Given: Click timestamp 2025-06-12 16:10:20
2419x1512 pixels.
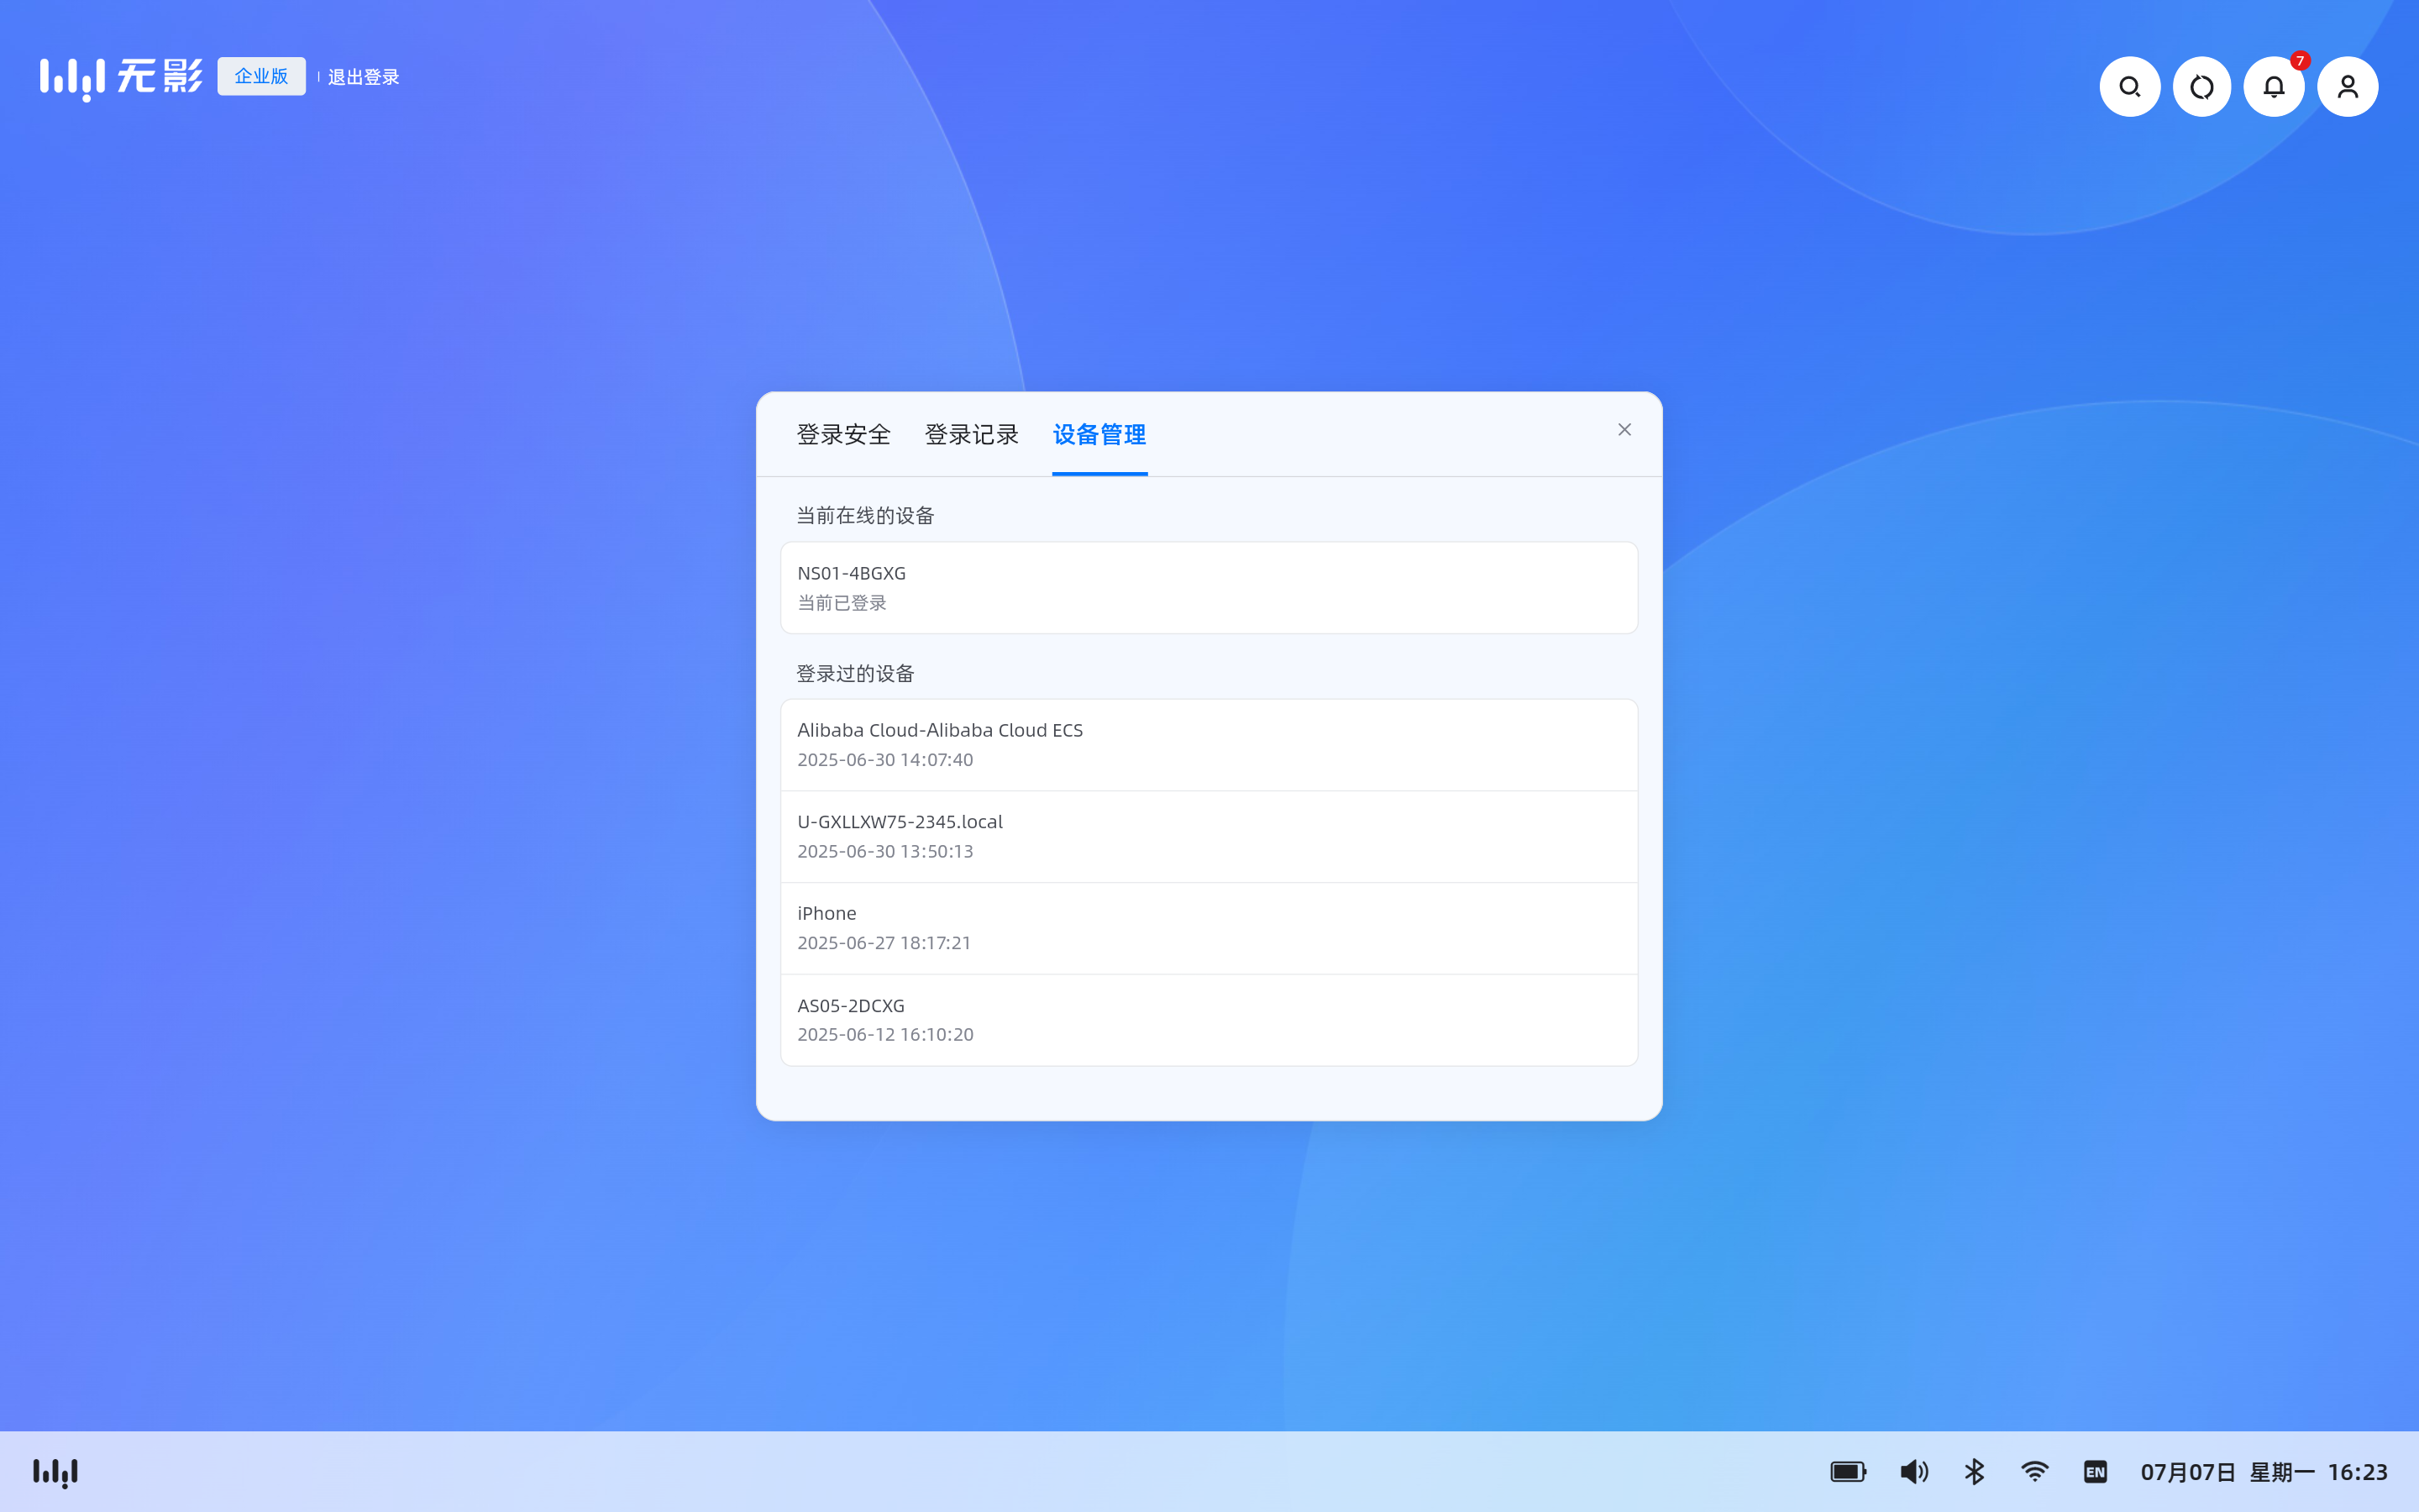Looking at the screenshot, I should (884, 1035).
